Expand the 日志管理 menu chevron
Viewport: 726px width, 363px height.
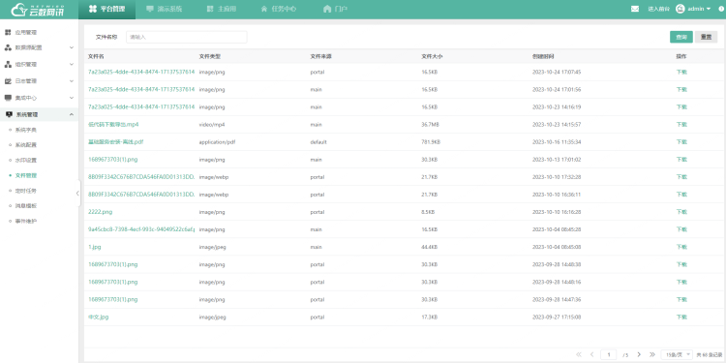(x=72, y=81)
